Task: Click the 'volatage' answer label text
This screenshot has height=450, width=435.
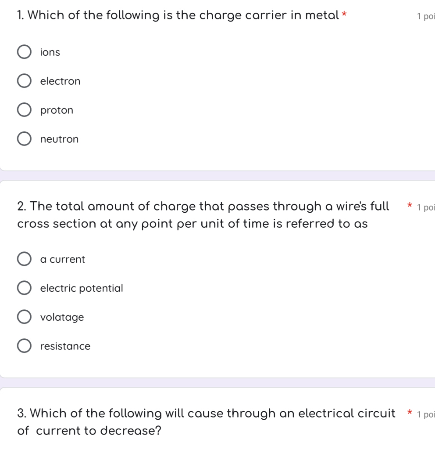Action: [x=62, y=317]
